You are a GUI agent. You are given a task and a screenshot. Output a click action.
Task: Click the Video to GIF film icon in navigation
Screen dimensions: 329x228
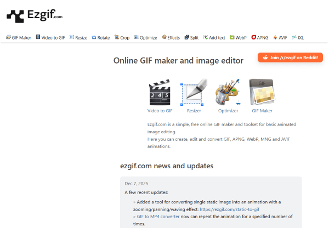[x=38, y=37]
